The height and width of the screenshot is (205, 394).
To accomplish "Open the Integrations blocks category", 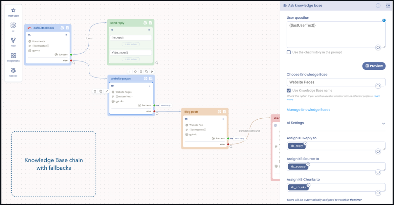I will 13,57.
